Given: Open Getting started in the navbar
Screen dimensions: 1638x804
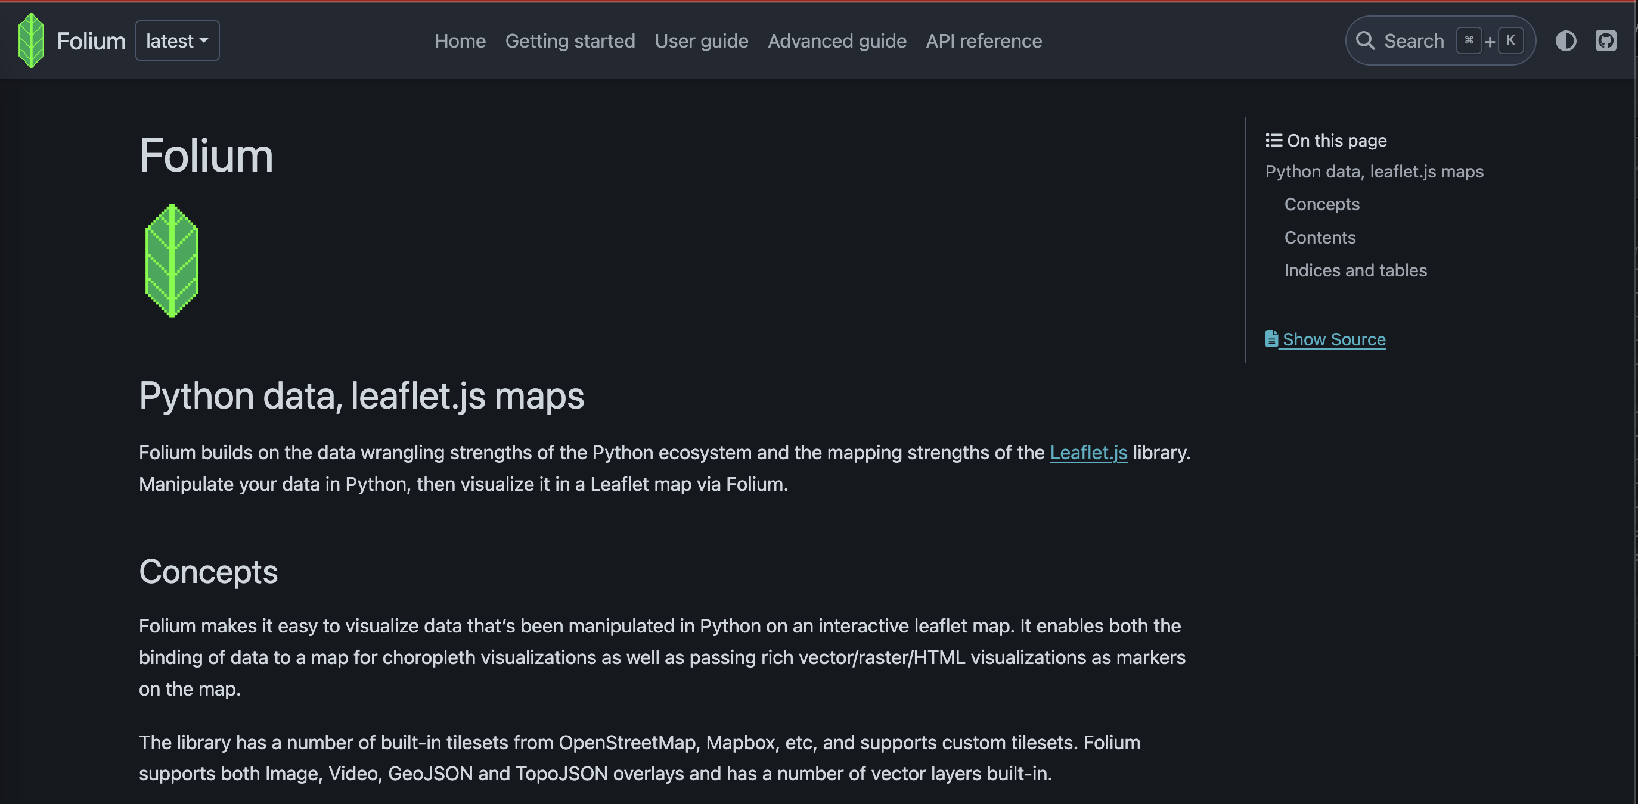Looking at the screenshot, I should click(x=570, y=41).
